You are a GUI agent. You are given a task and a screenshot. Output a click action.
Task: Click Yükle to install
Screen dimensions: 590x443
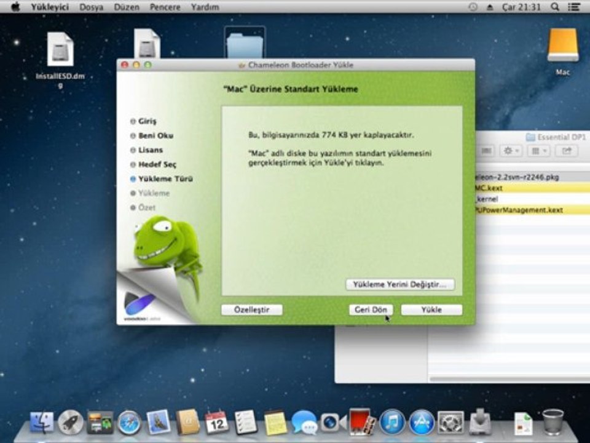[x=431, y=309]
